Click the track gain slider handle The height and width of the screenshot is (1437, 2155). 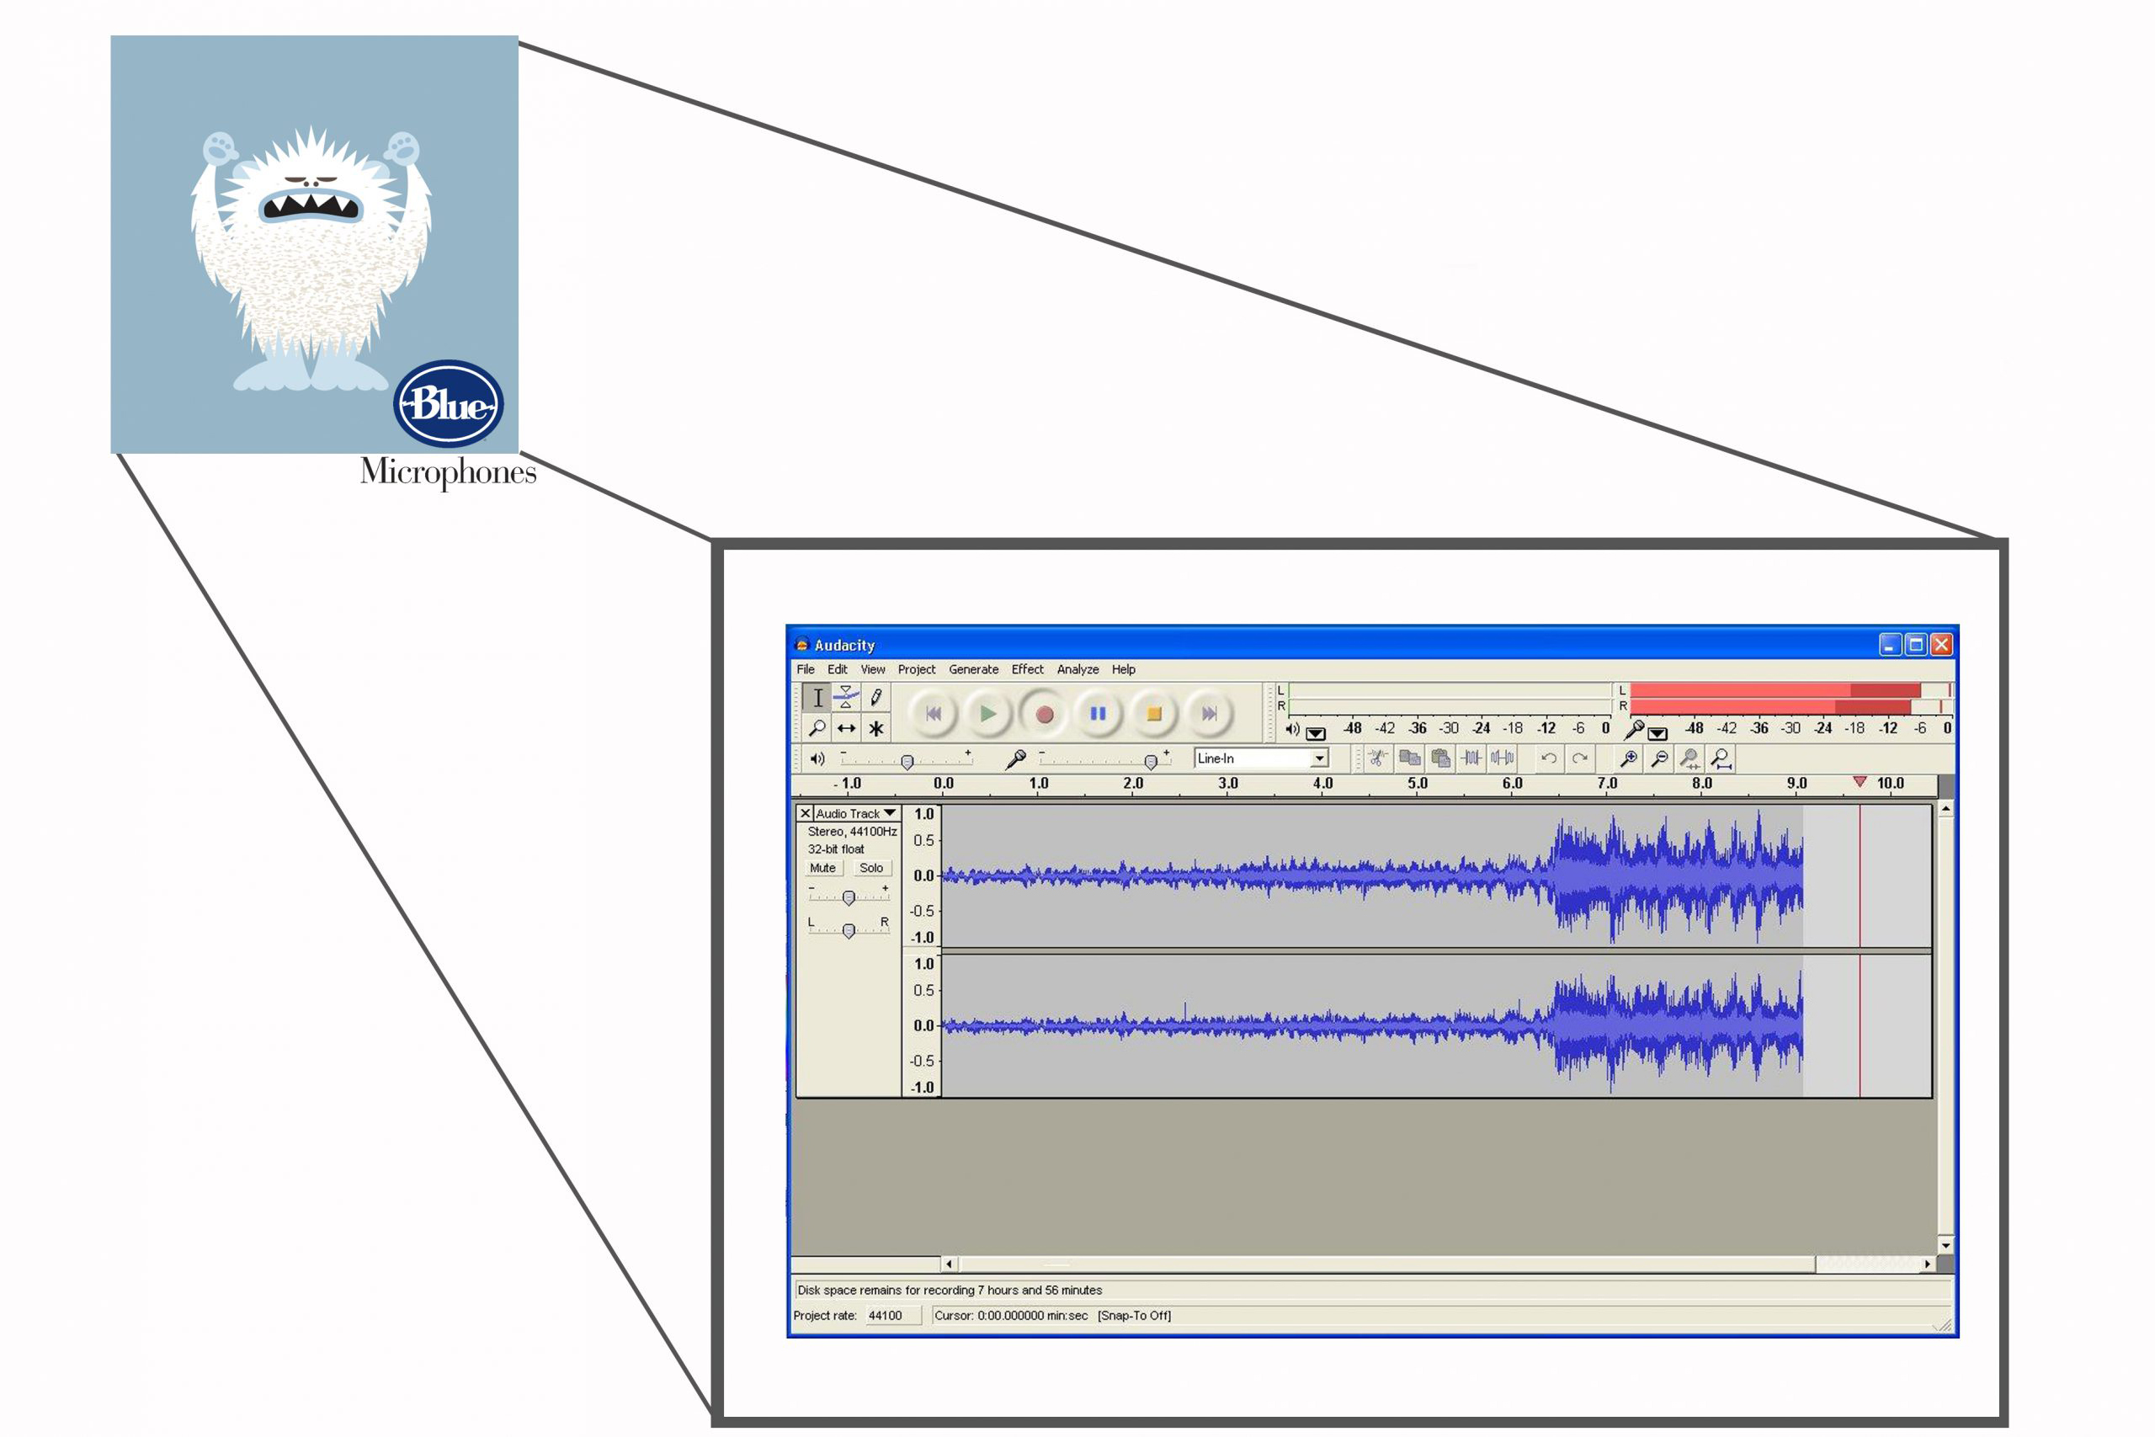[849, 897]
